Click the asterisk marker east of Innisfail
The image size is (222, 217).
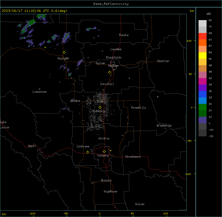click(x=129, y=78)
